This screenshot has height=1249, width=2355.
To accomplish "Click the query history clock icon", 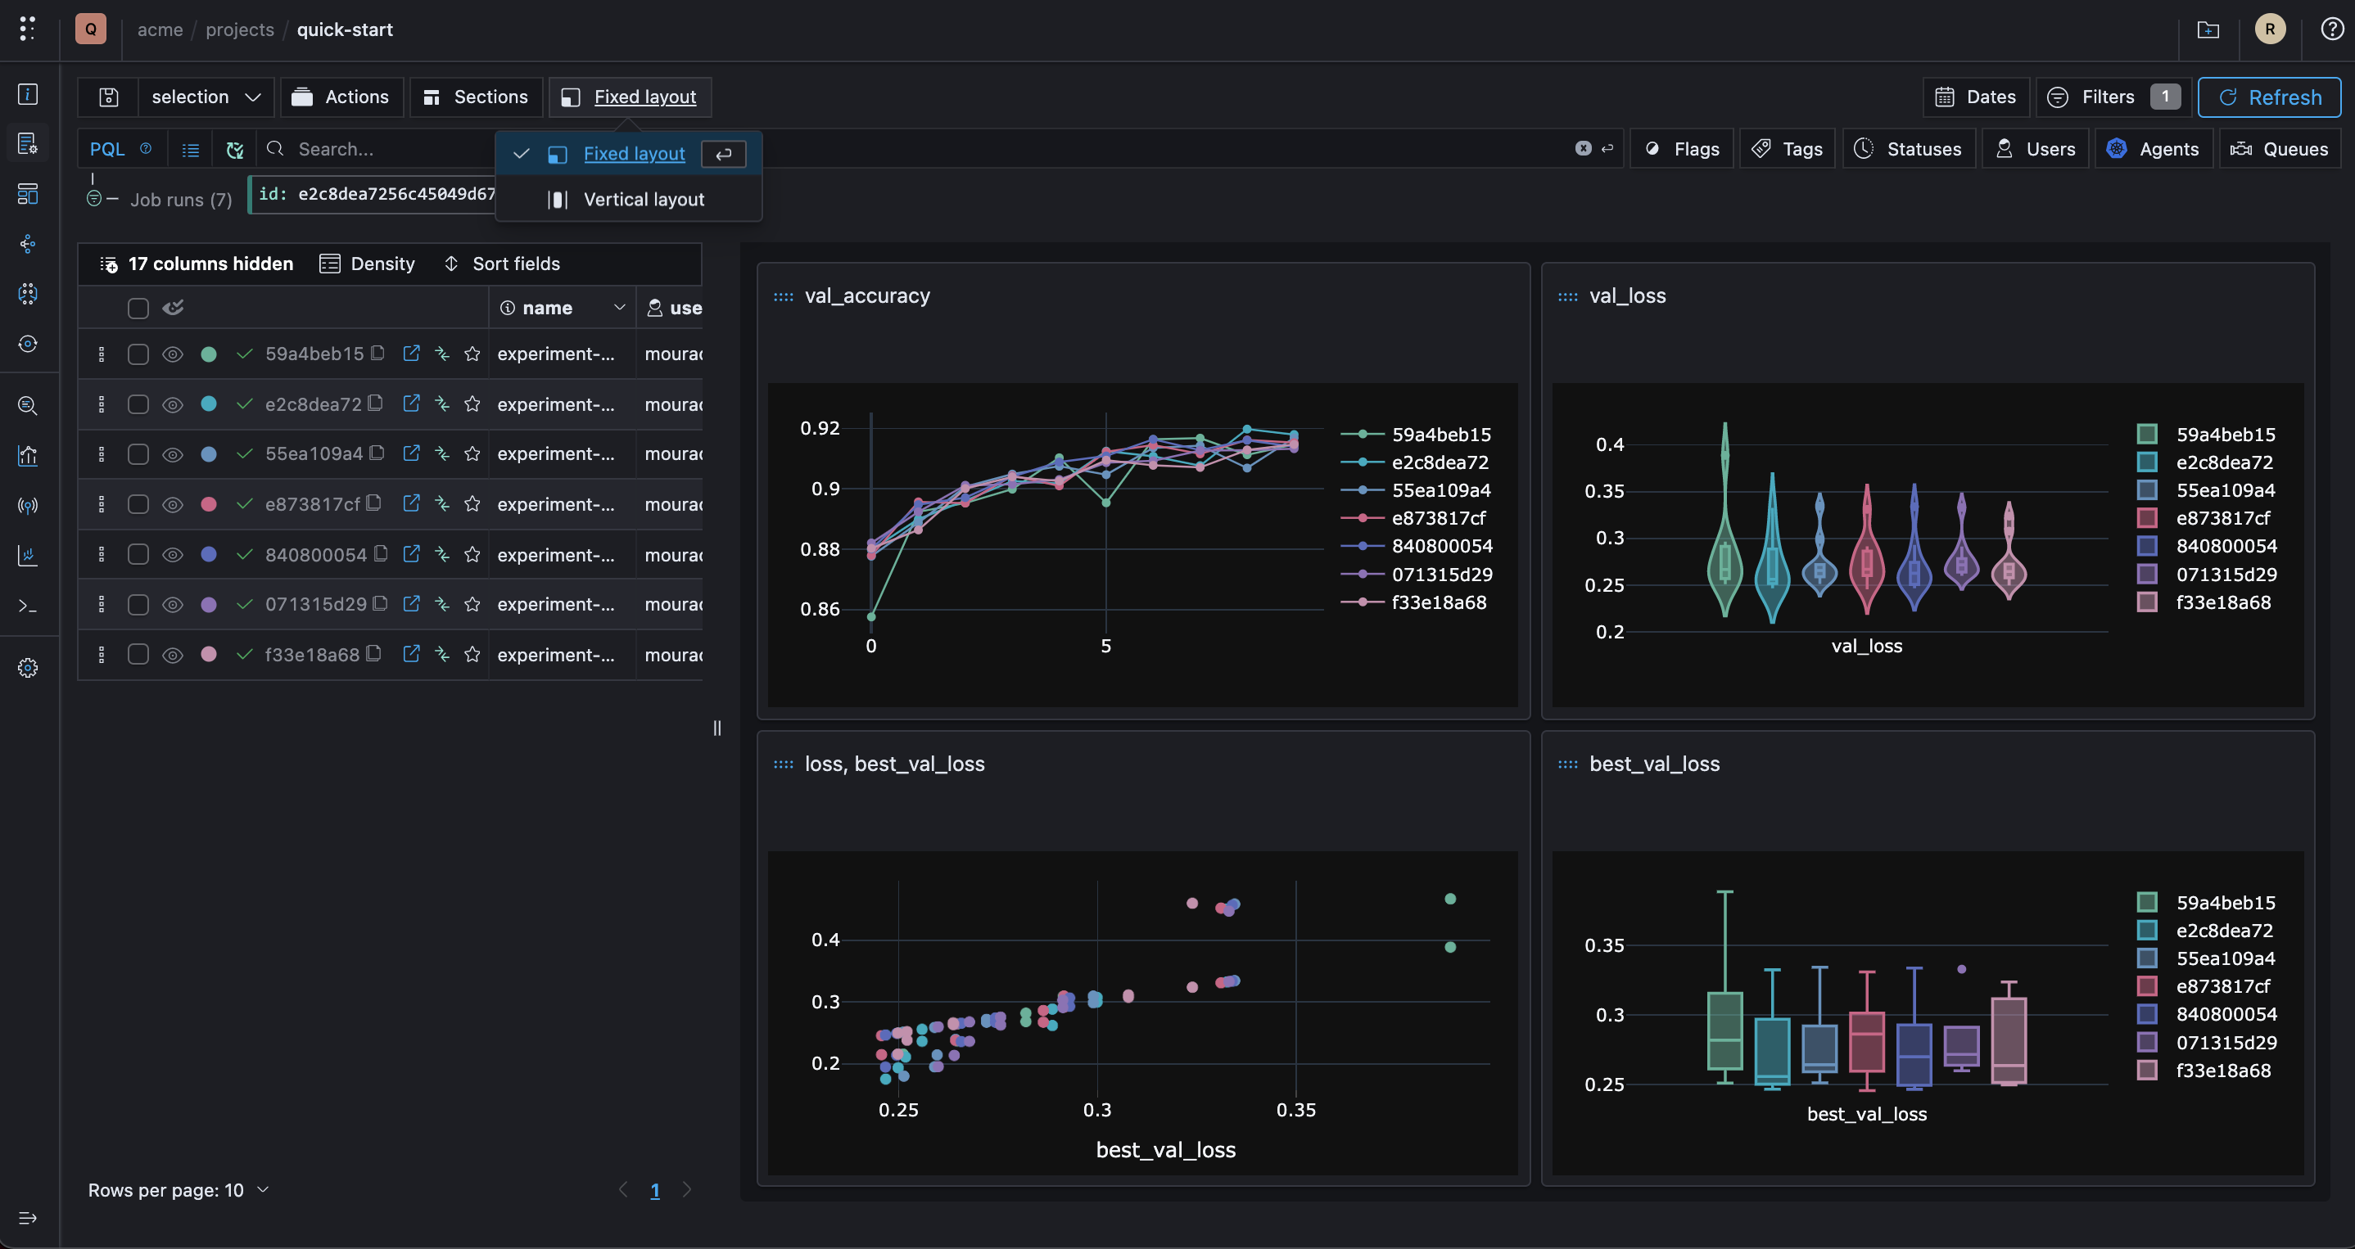I will (x=235, y=150).
